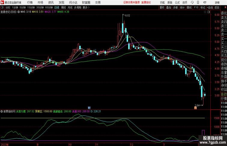227x146 pixels.
Task: Click the 2023年 date axis label
Action: tap(5, 145)
